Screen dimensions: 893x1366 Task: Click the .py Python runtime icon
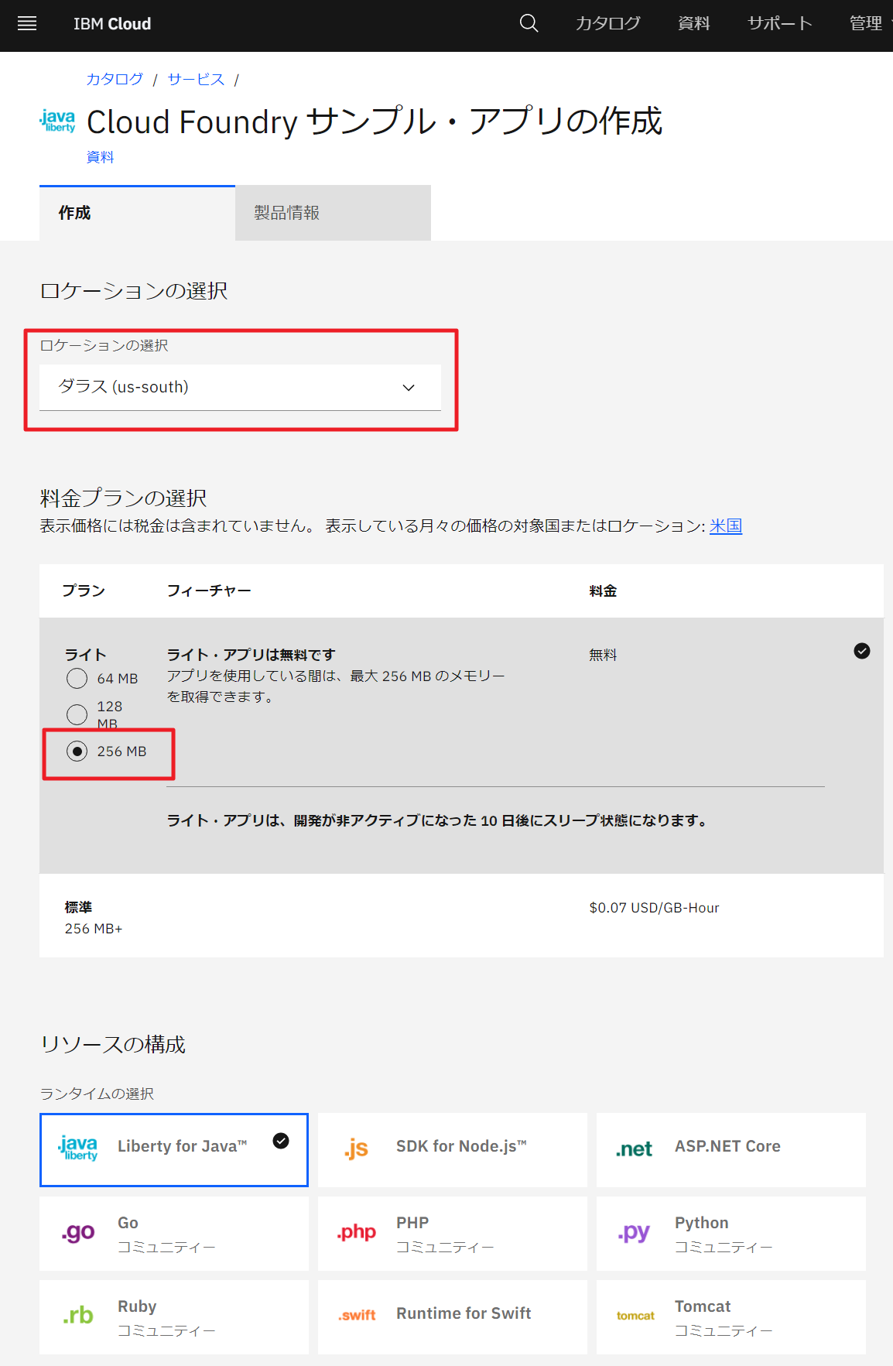[634, 1232]
